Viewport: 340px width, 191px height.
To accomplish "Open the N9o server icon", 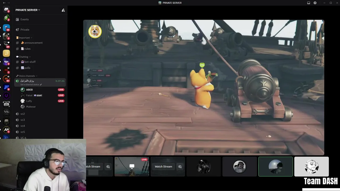I will (6, 112).
